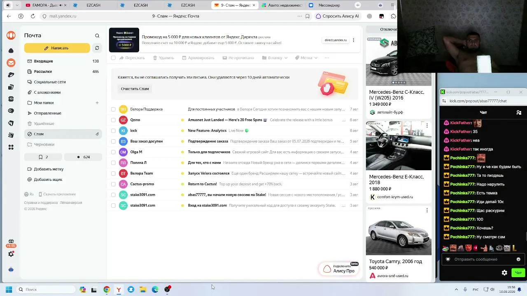527x296 pixels.
Task: Open browser tab list dropdown arrow
Action: (x=17, y=5)
